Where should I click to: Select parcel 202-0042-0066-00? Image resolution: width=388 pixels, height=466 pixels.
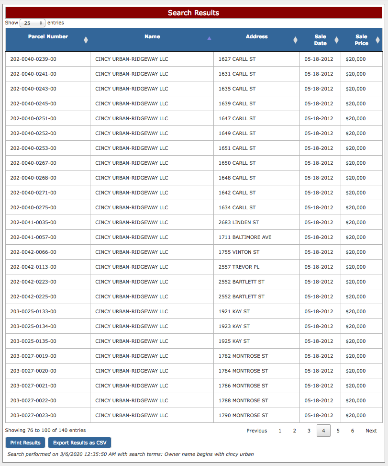[33, 252]
